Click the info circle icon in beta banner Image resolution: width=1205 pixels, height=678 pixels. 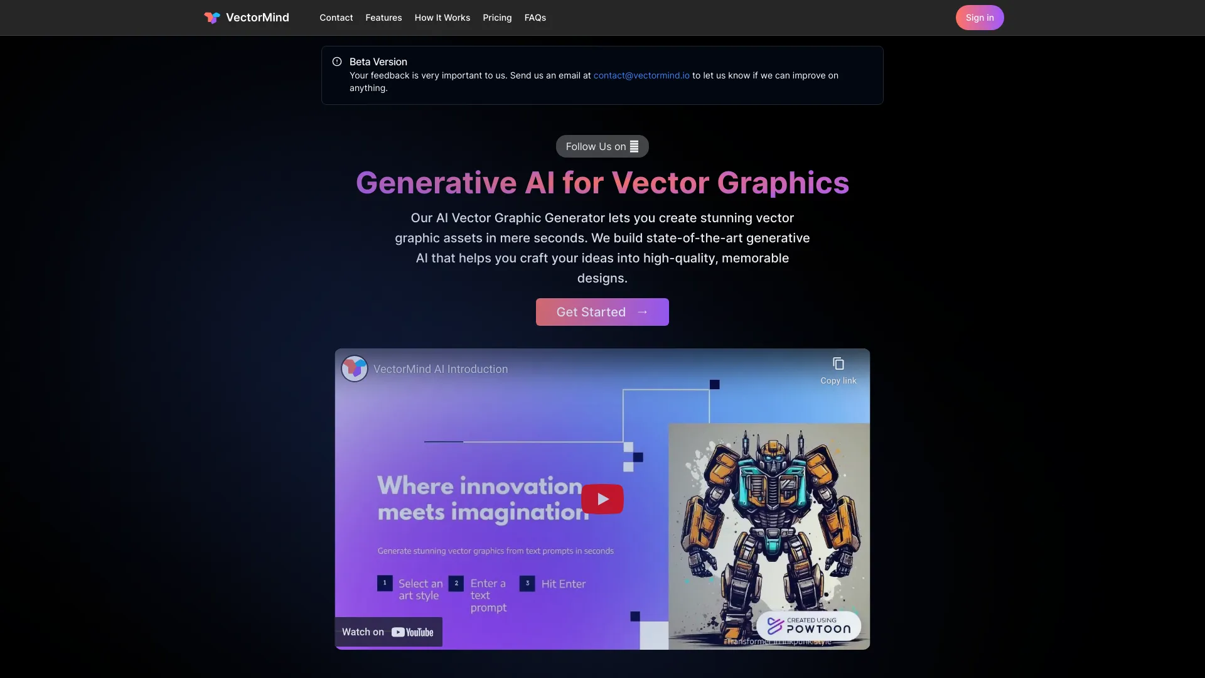(x=337, y=62)
